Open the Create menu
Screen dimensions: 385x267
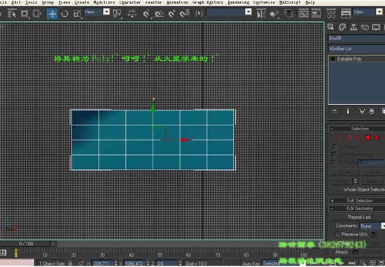82,3
